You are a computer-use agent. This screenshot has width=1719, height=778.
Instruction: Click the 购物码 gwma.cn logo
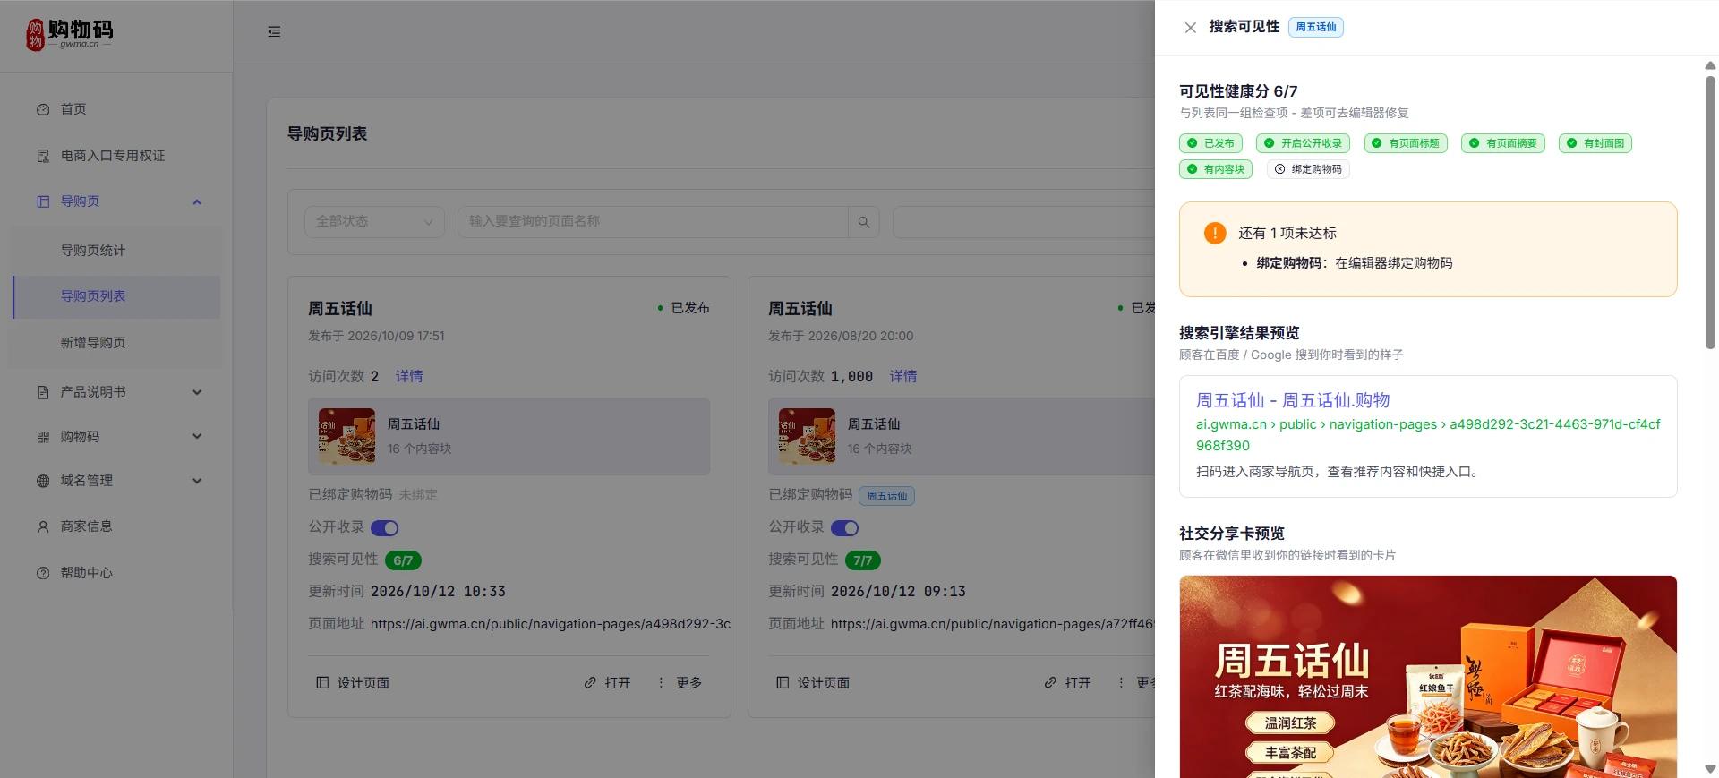tap(70, 34)
